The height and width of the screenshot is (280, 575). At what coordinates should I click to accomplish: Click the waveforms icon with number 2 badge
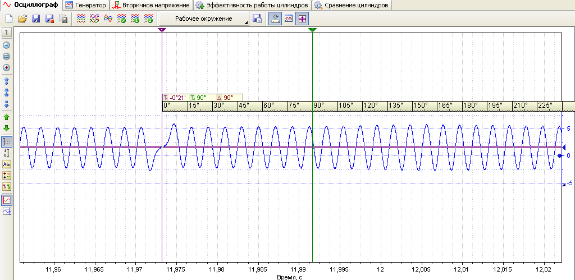(148, 19)
